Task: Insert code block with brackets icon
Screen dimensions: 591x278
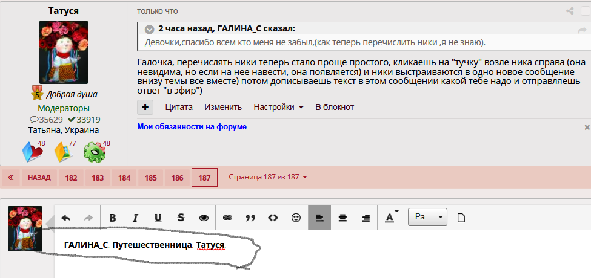Action: pyautogui.click(x=273, y=218)
